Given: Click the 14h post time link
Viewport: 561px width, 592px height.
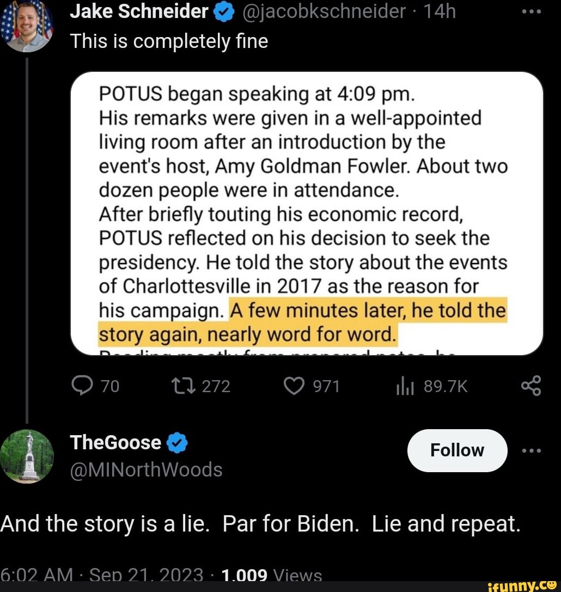Looking at the screenshot, I should [x=440, y=11].
